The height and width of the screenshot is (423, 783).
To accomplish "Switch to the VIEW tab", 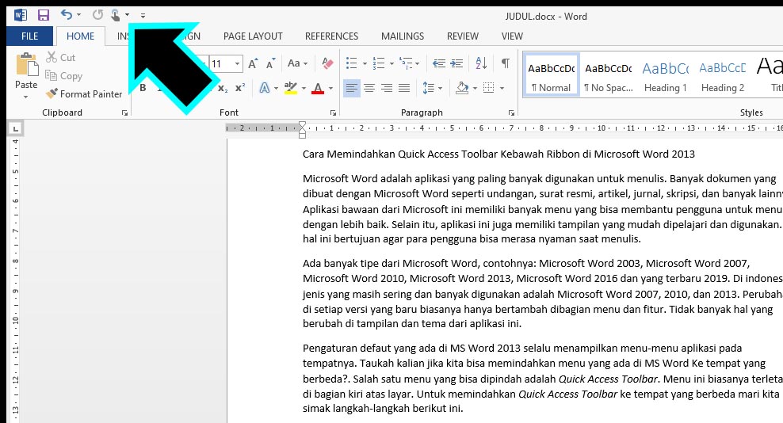I will [x=512, y=36].
